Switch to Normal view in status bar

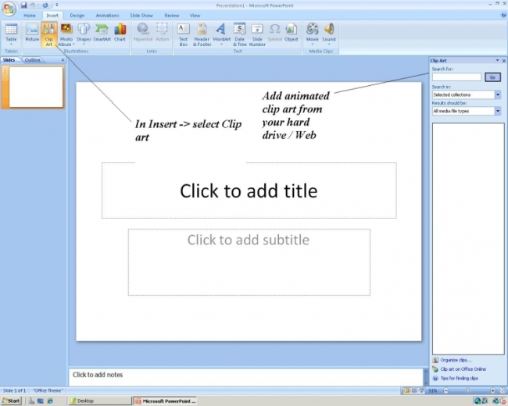coord(406,391)
